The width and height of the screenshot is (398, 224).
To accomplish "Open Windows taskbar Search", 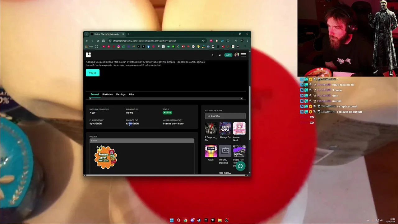I will [178, 220].
